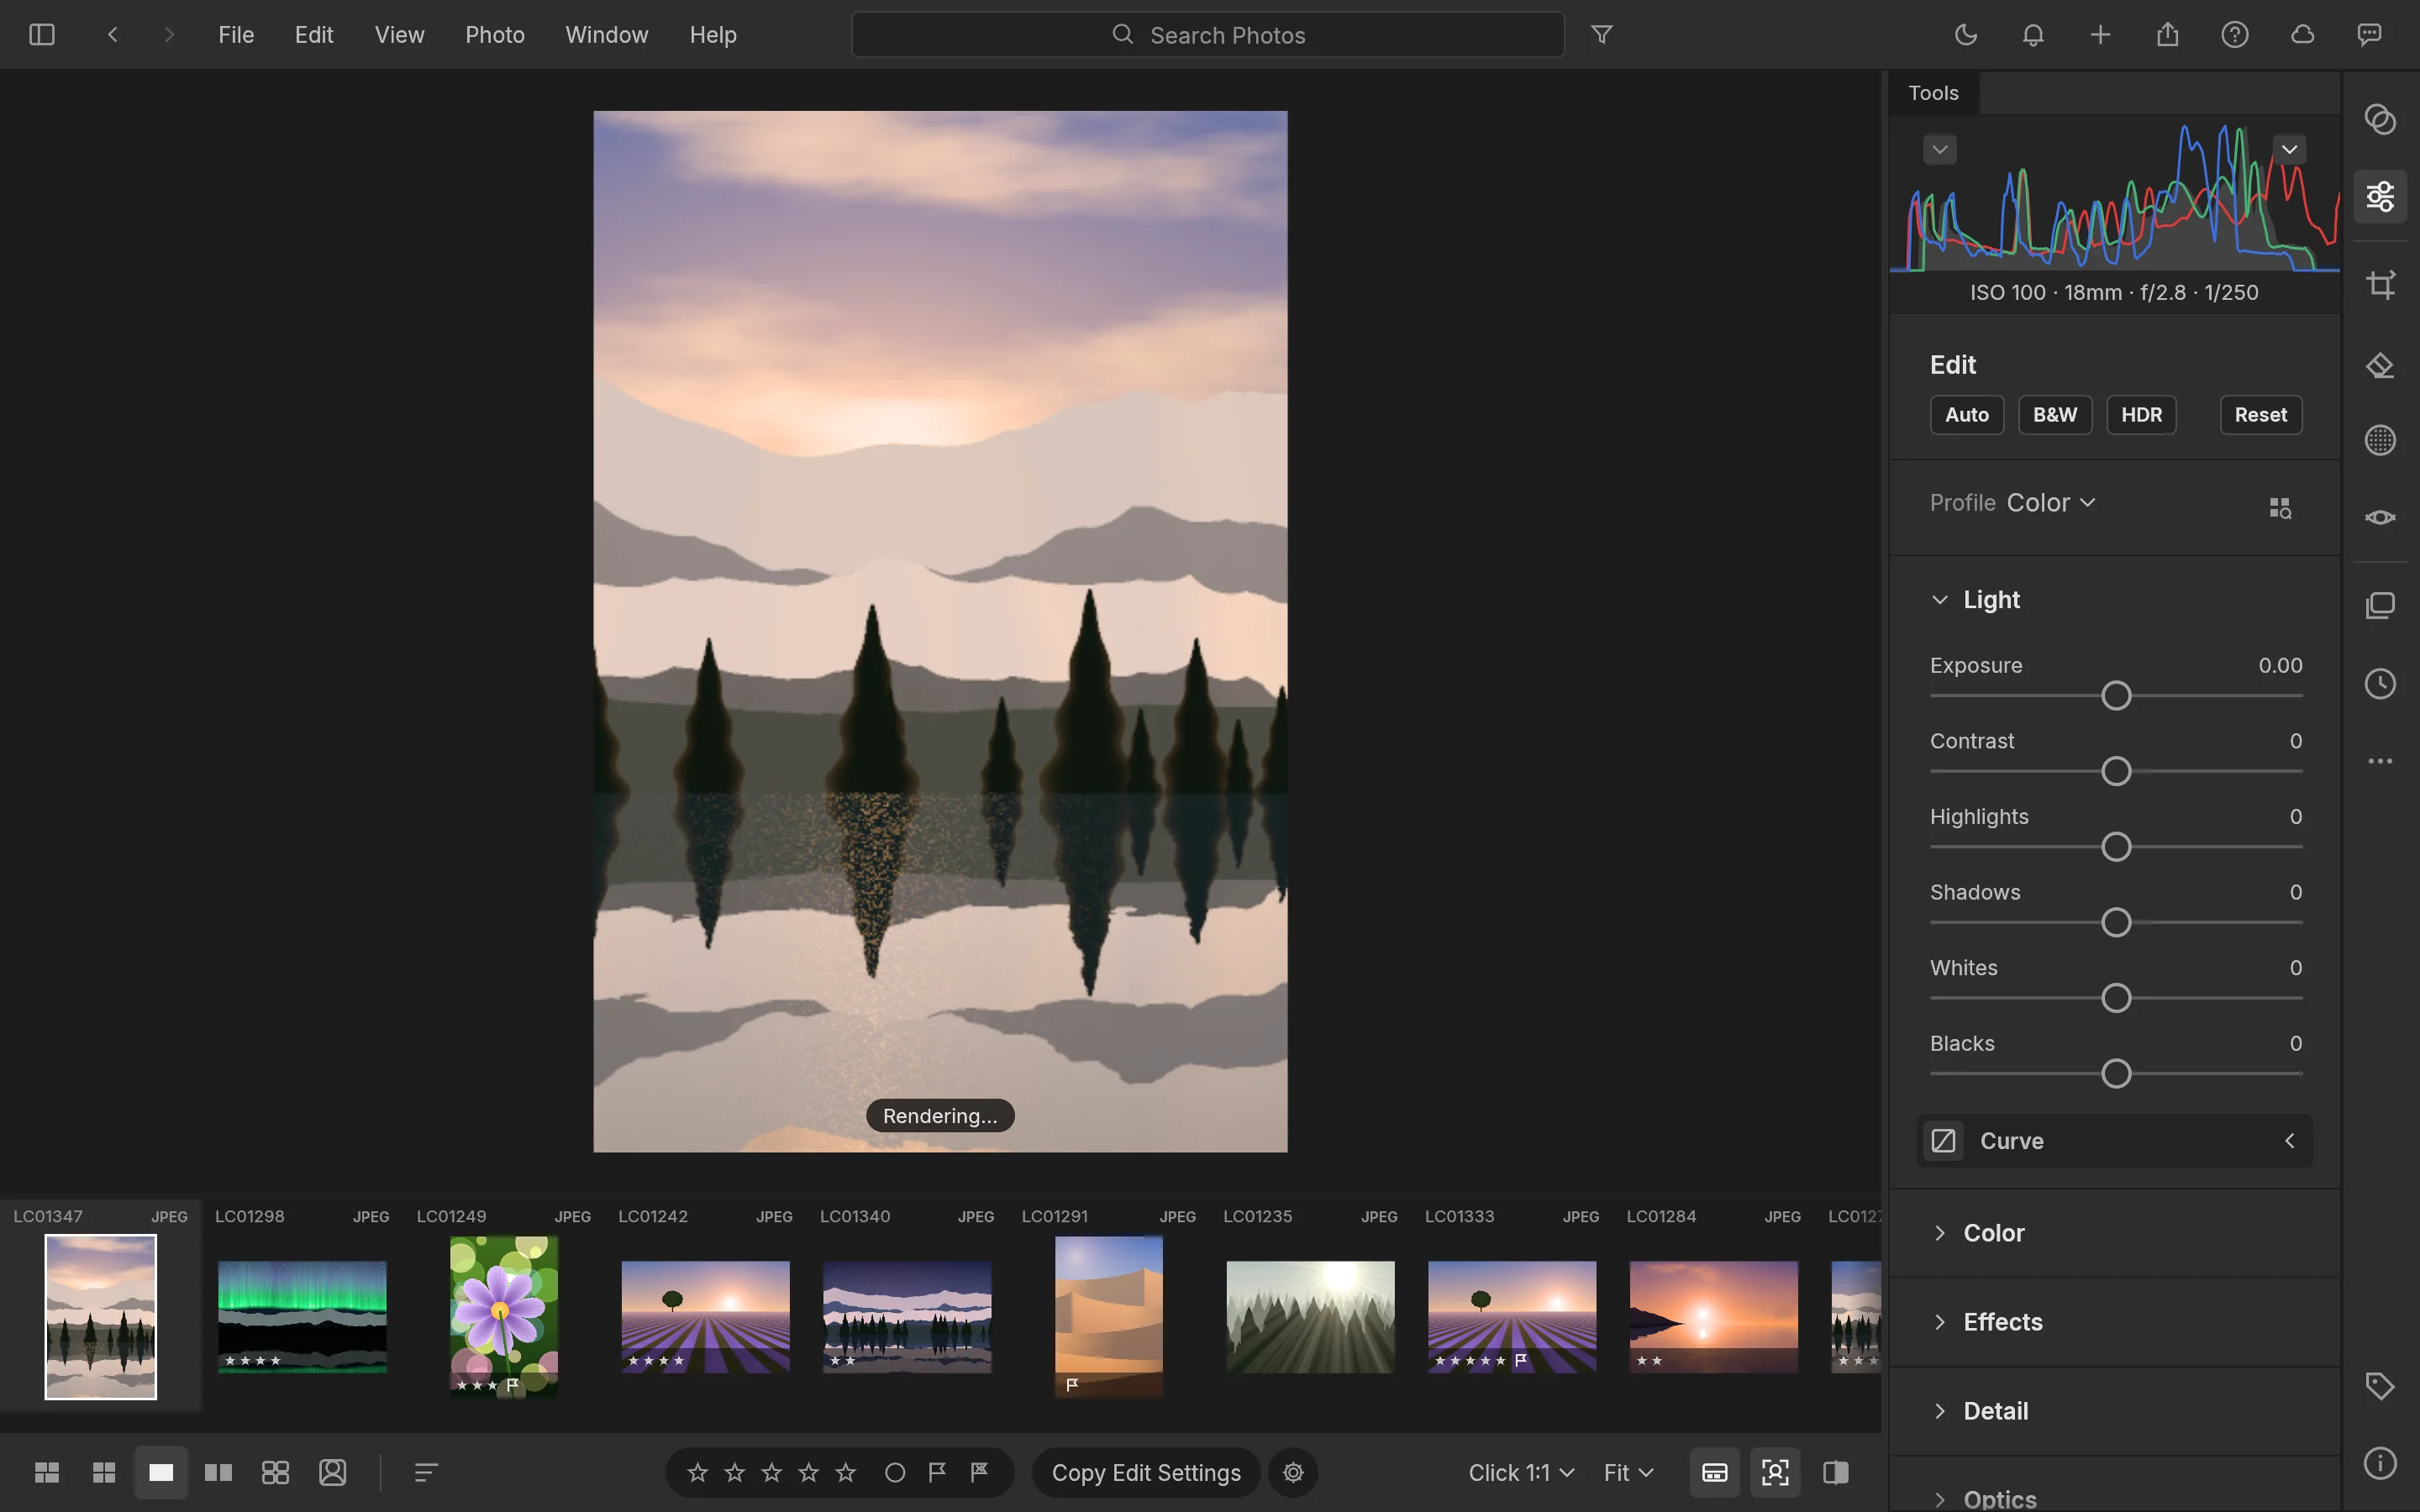
Task: Open the File menu
Action: click(x=236, y=35)
